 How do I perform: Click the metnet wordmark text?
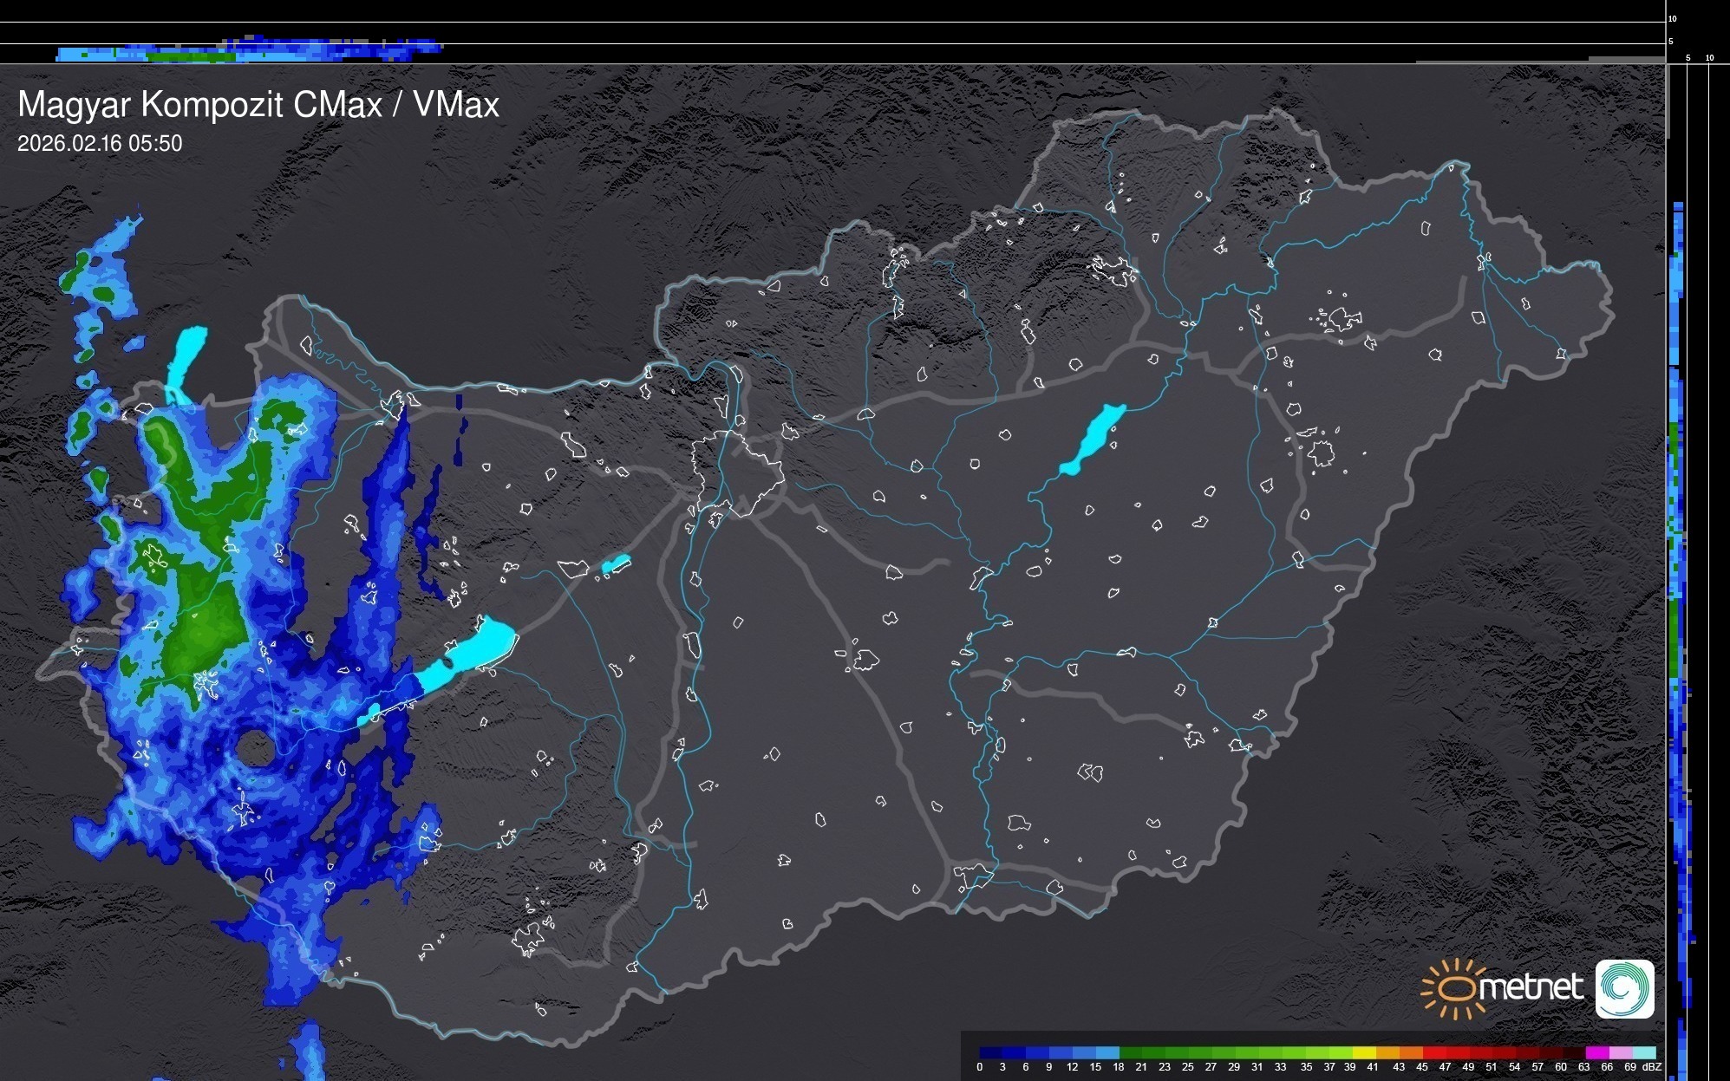pyautogui.click(x=1531, y=987)
